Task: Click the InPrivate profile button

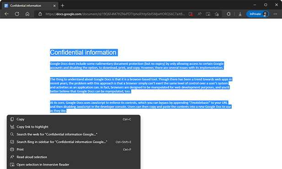Action: coord(257,14)
